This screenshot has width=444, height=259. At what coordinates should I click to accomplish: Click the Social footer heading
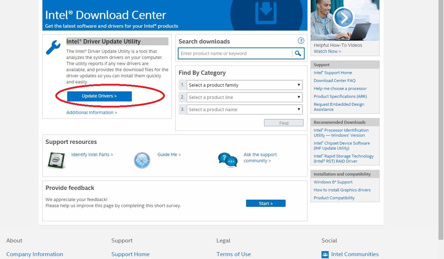(x=329, y=241)
